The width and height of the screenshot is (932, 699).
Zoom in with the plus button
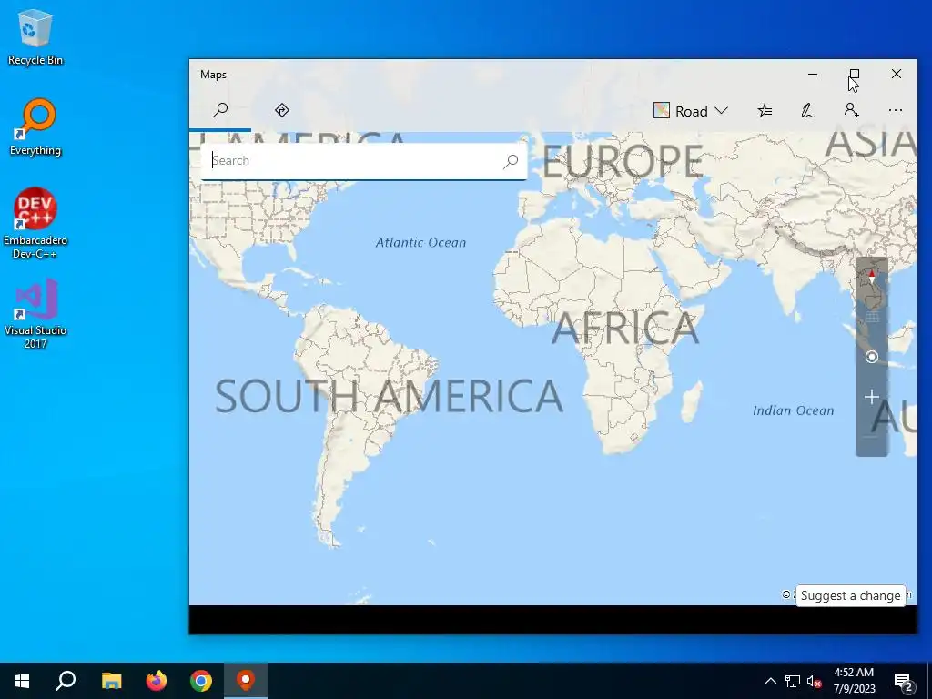pos(871,397)
